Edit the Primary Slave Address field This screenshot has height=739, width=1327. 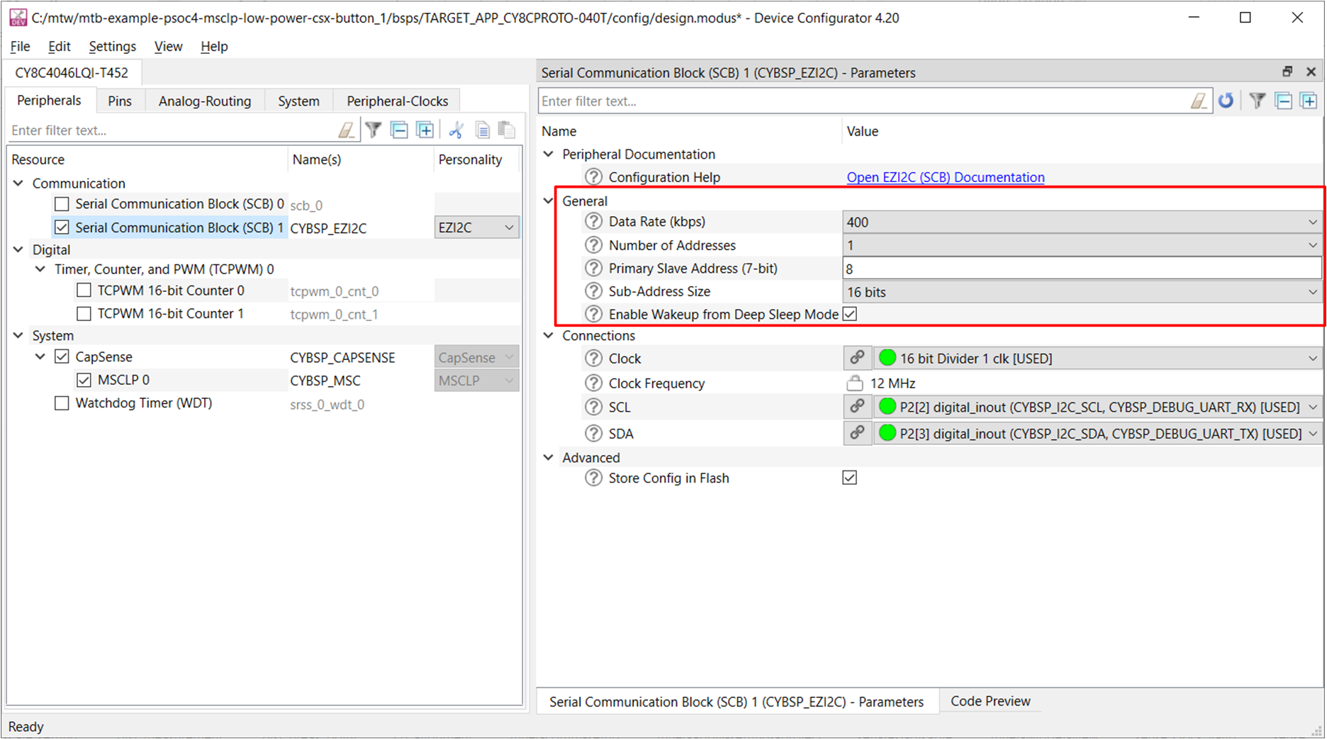1082,269
